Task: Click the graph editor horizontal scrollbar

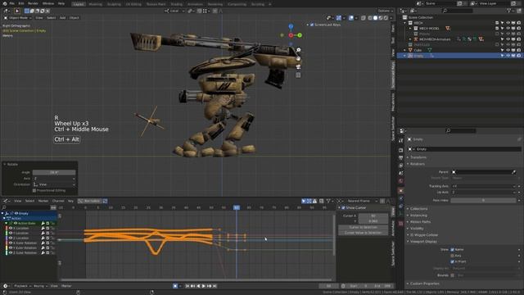Action: click(x=196, y=279)
